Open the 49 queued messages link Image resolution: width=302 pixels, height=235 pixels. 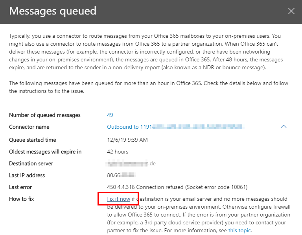(110, 115)
